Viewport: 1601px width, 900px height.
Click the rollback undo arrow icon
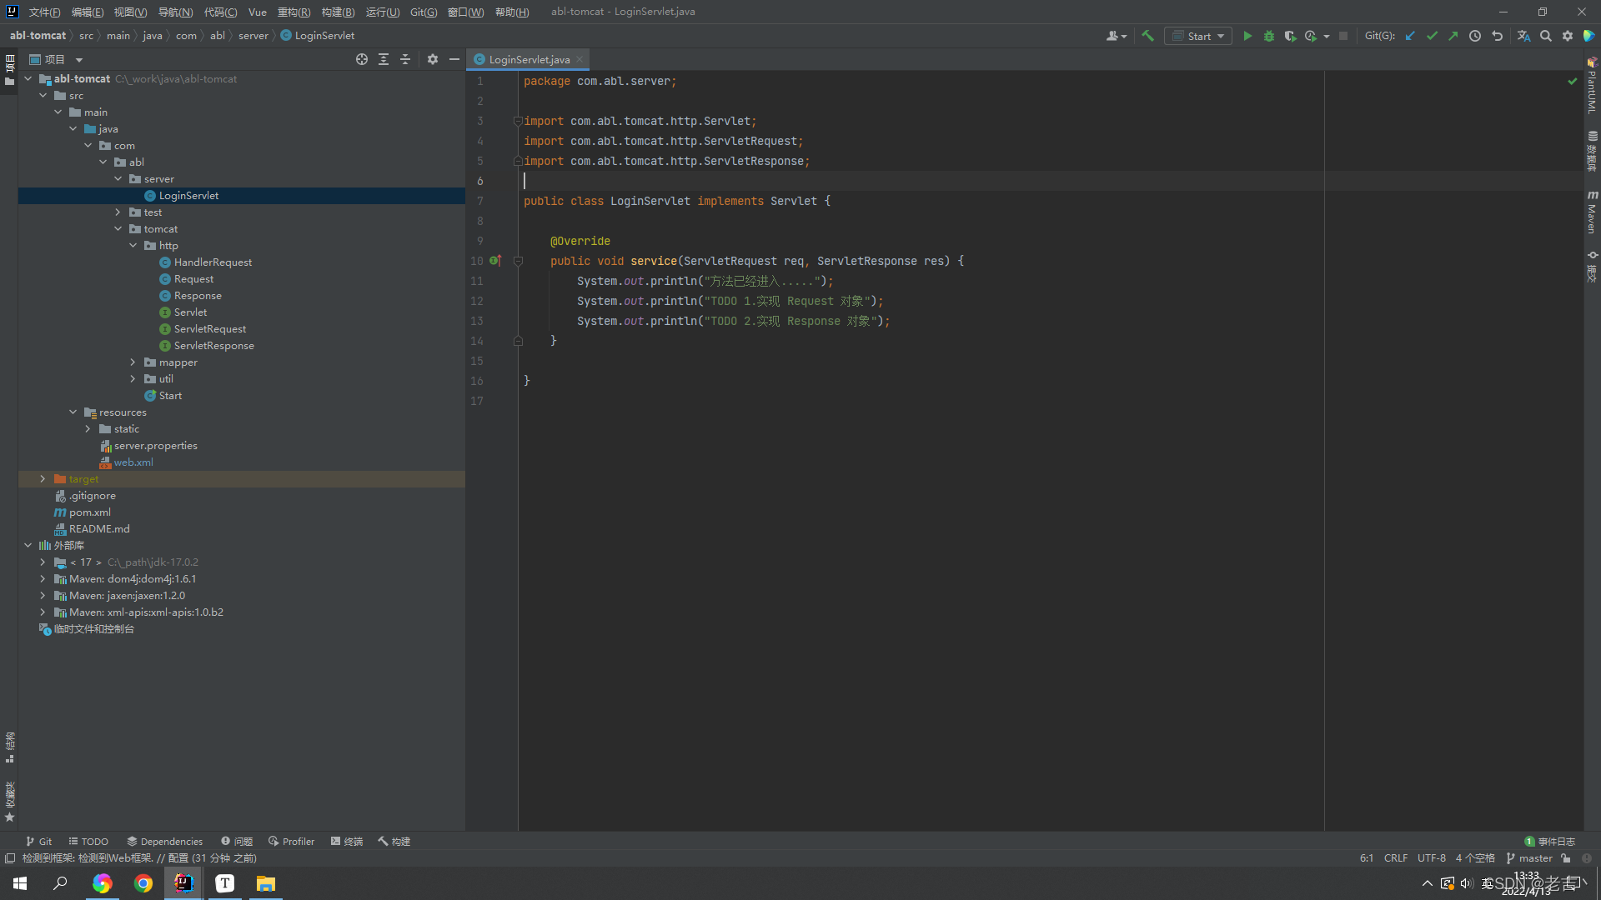[1498, 36]
